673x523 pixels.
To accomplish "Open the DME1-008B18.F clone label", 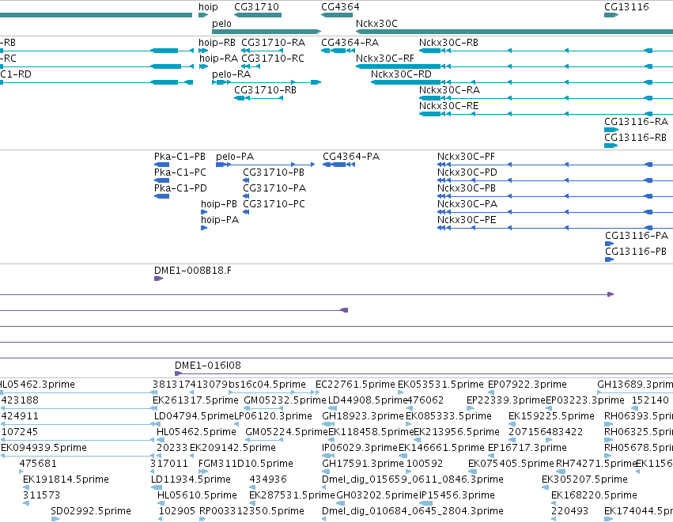I will click(x=193, y=271).
